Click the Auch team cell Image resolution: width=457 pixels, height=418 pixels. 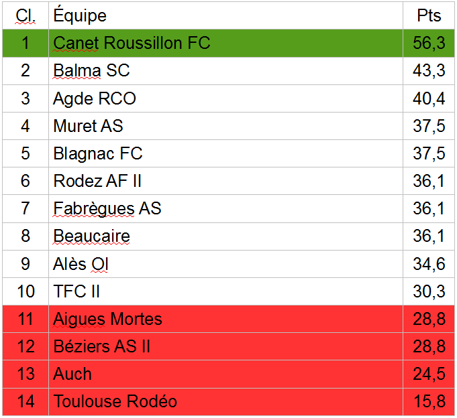72,374
